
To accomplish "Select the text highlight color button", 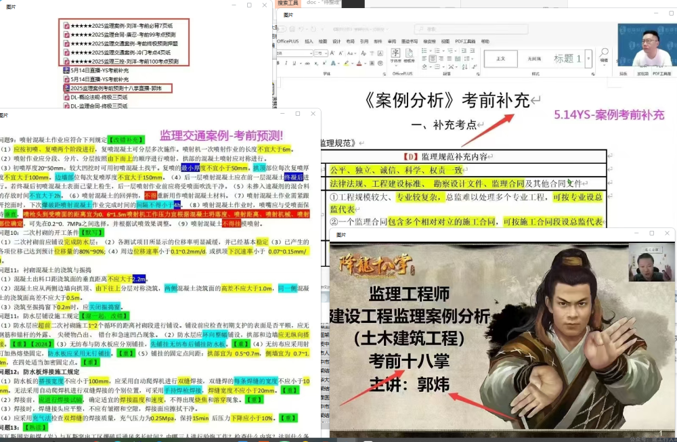I will click(346, 63).
